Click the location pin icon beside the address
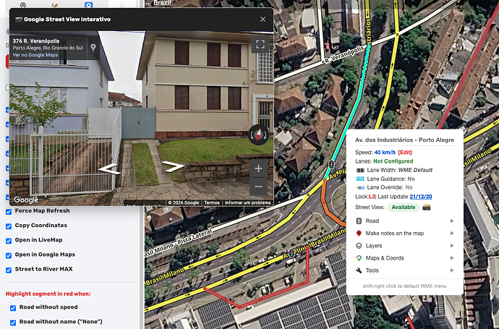The image size is (499, 329). click(93, 48)
